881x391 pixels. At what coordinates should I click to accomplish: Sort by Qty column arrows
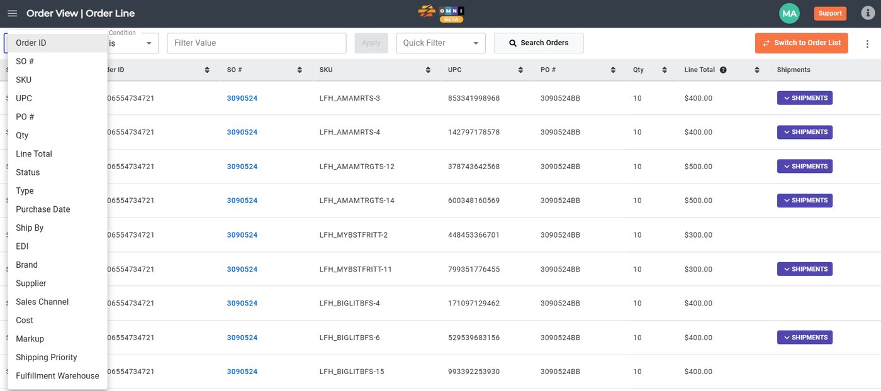pos(665,70)
